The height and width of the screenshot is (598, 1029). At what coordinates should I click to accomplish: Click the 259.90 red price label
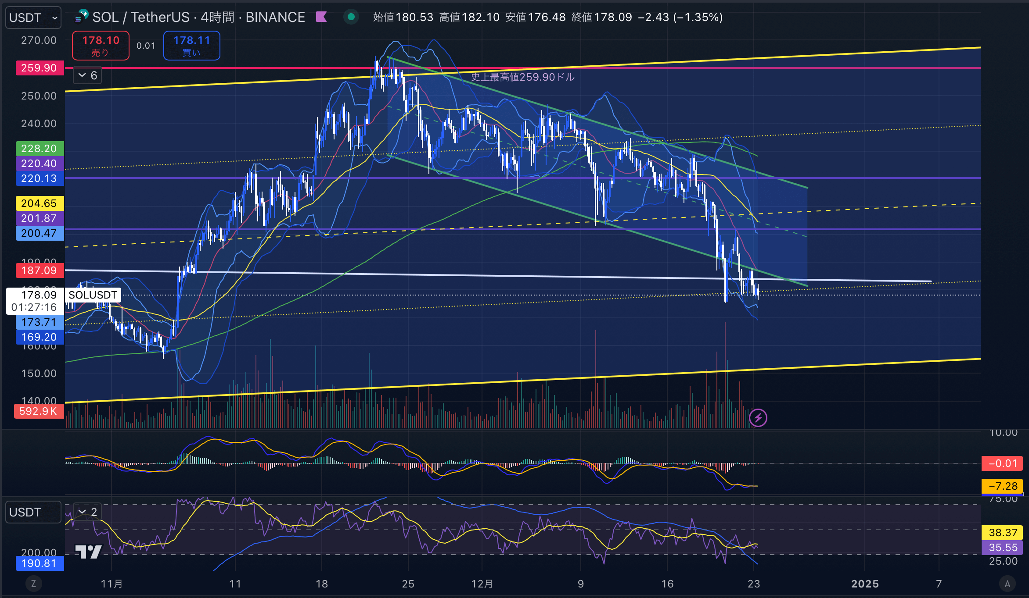pyautogui.click(x=40, y=68)
